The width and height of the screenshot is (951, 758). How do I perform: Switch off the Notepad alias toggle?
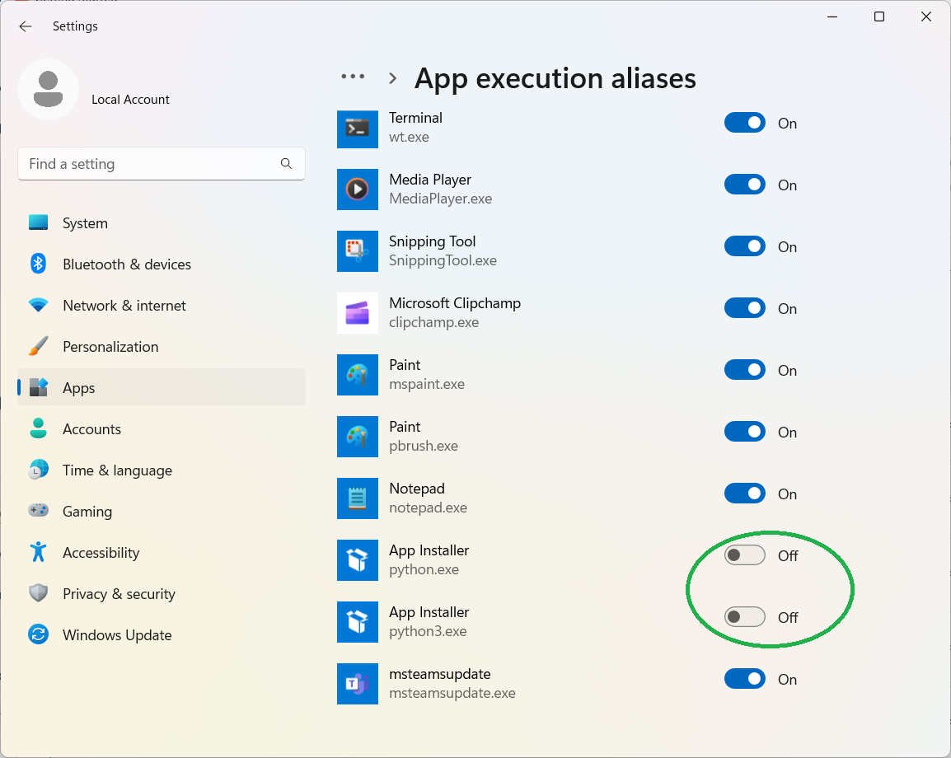click(x=745, y=494)
